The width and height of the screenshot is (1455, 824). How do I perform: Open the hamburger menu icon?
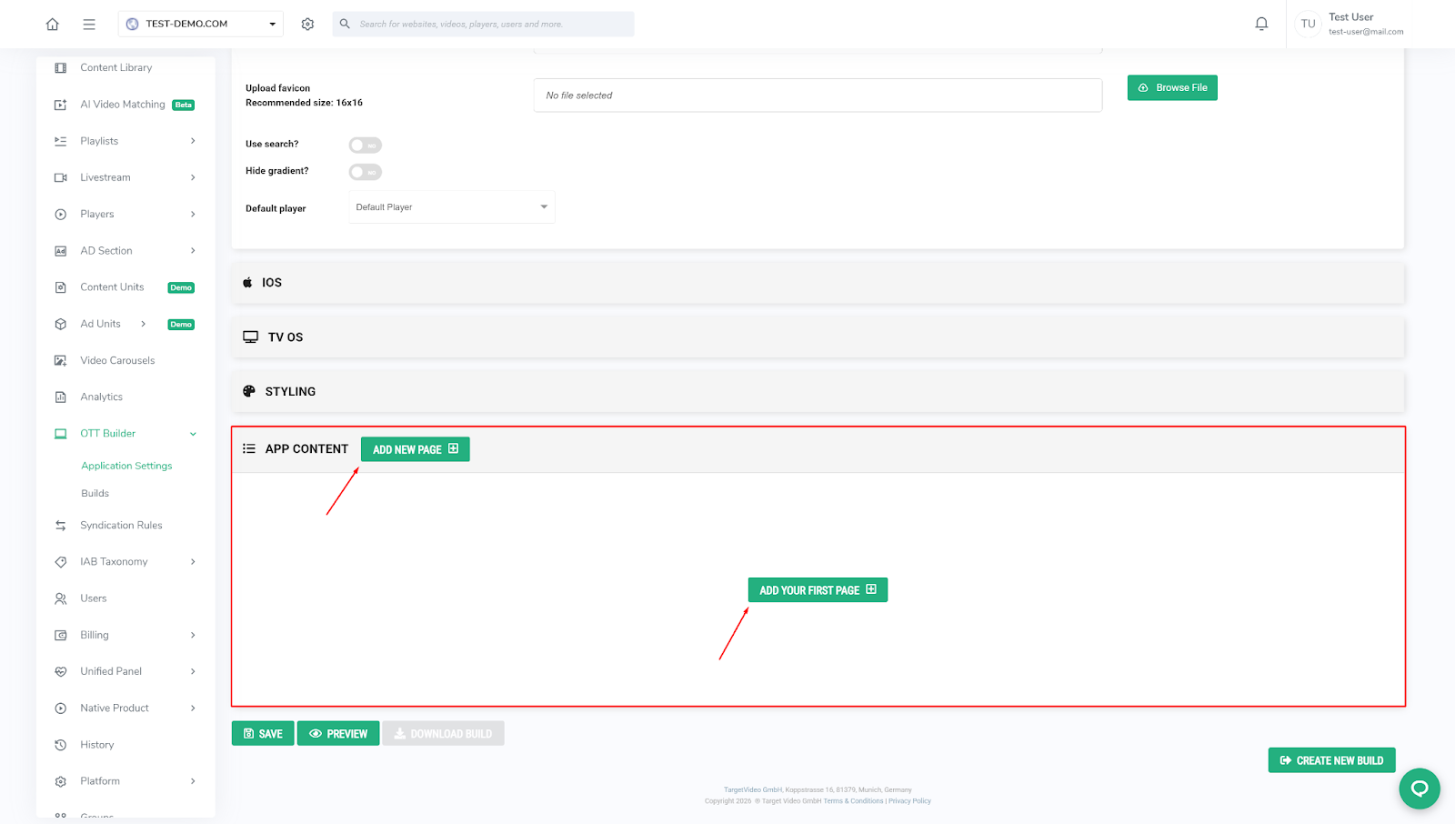(x=89, y=25)
